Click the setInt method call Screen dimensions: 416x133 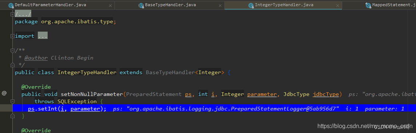pos(48,109)
